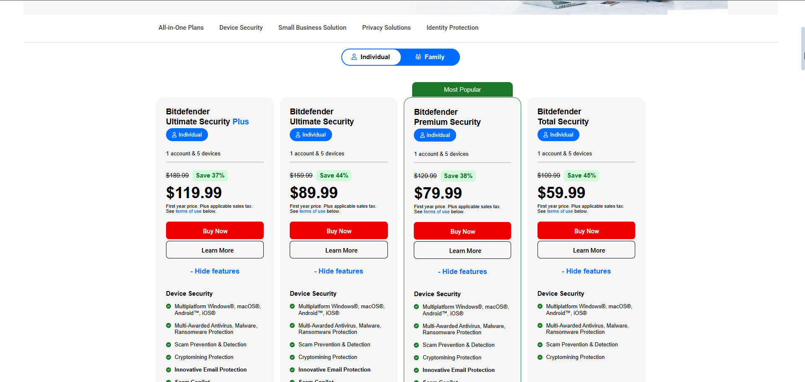Click checkmark beside Multiplatform Windows in Ultimate Security $89.99 plan
Screen dimensions: 805x382
pos(292,306)
